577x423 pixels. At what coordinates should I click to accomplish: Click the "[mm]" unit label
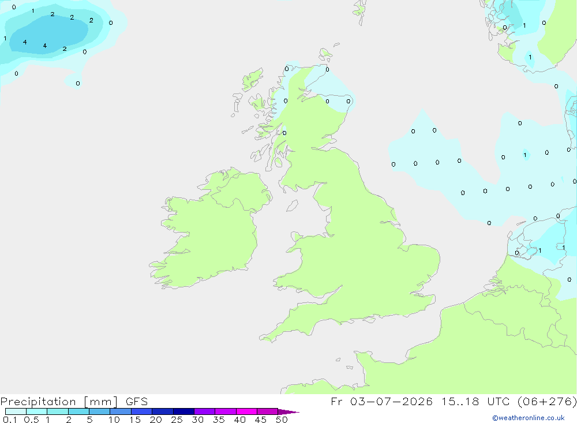pyautogui.click(x=101, y=402)
